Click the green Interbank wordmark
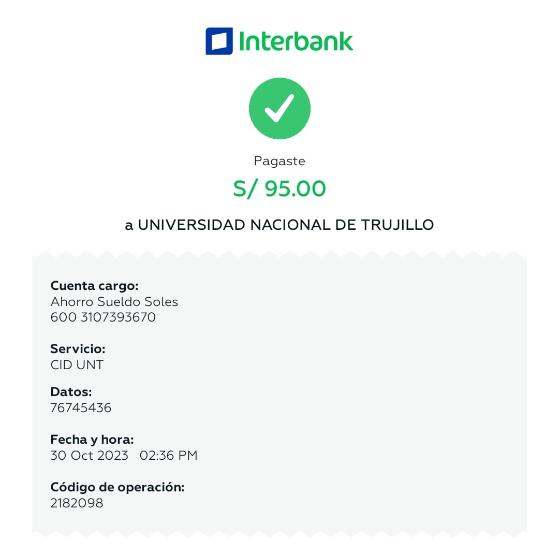Screen dimensions: 559x554 coord(296,41)
